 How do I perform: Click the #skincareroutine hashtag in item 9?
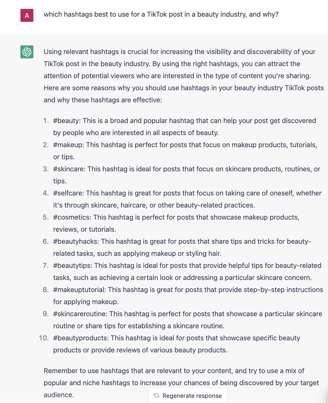pyautogui.click(x=80, y=314)
